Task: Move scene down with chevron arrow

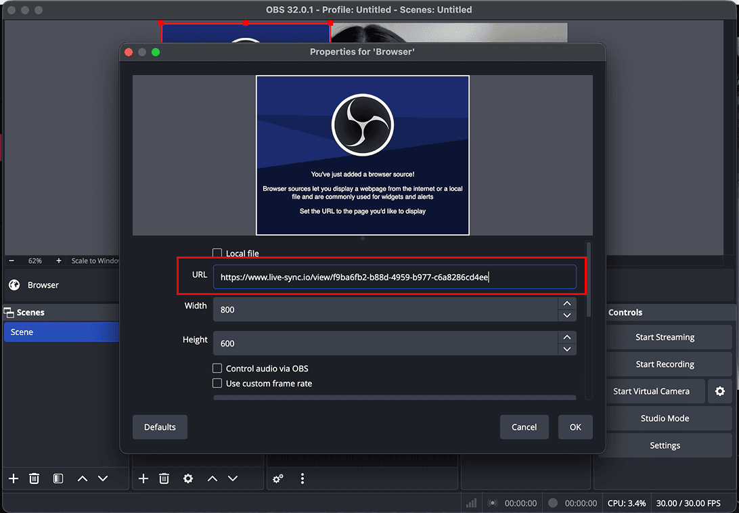Action: [103, 478]
